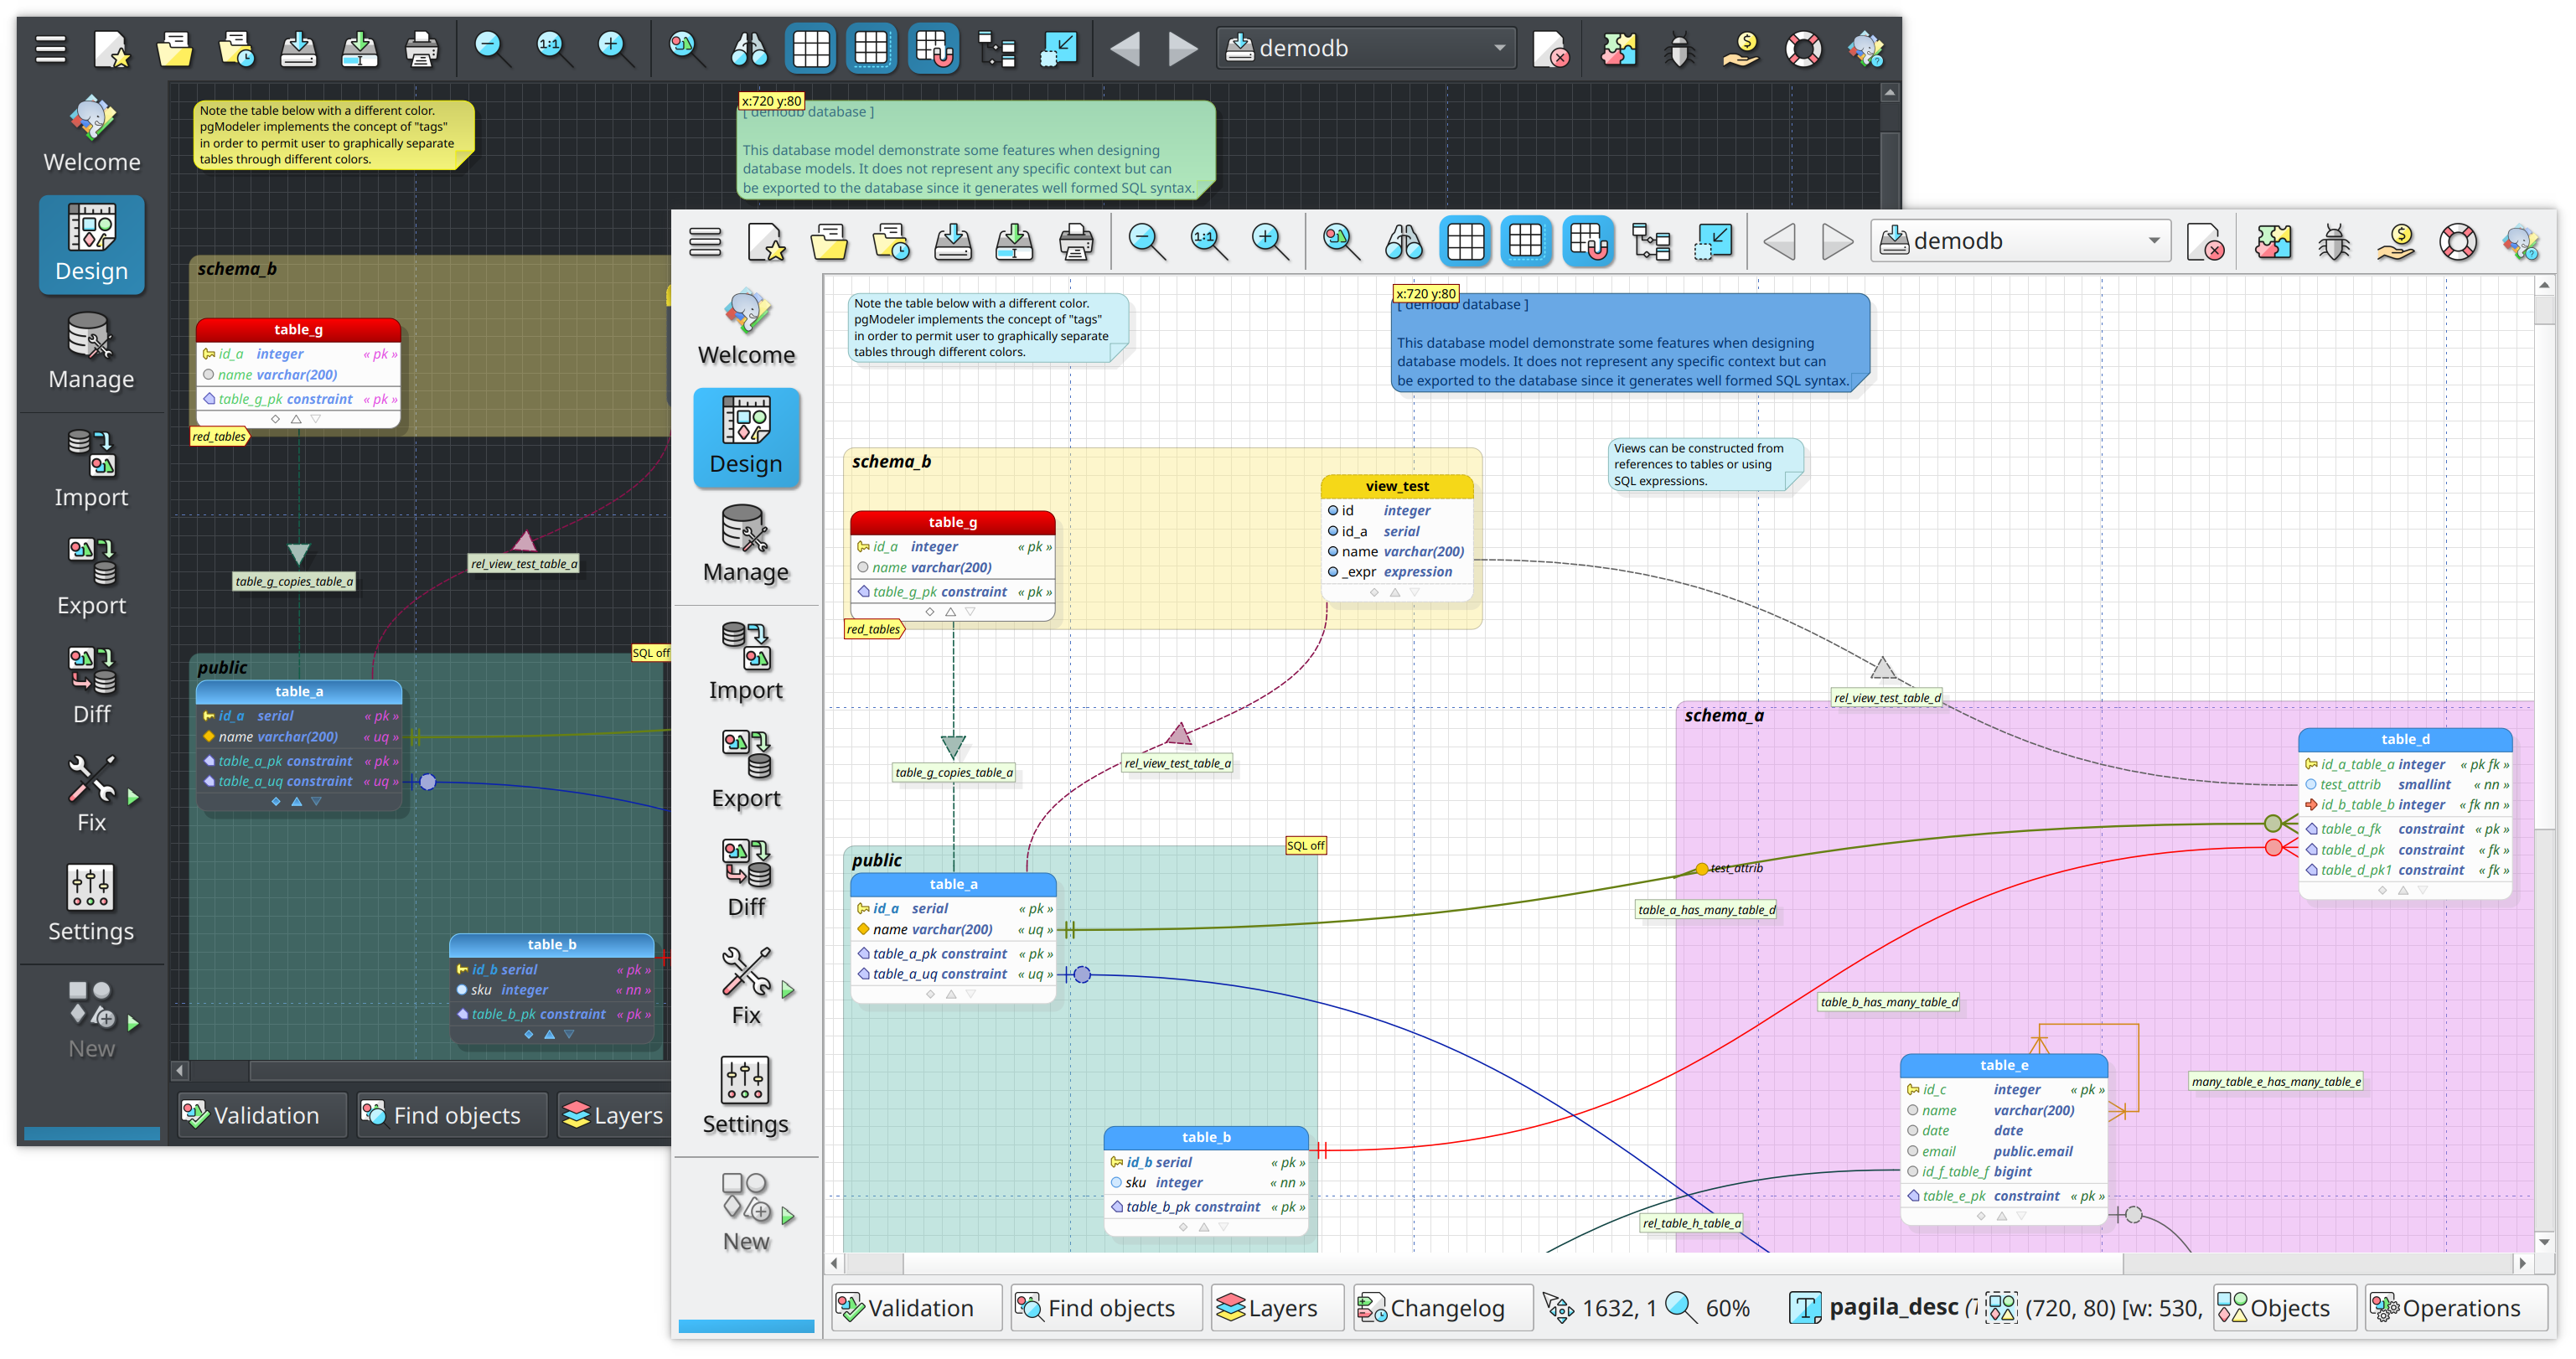Open magnifier tool in light window toolbar
This screenshot has height=1359, width=2576.
click(x=1341, y=242)
